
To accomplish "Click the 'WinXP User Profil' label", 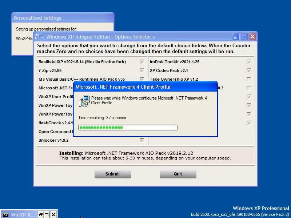I will point(56,97).
